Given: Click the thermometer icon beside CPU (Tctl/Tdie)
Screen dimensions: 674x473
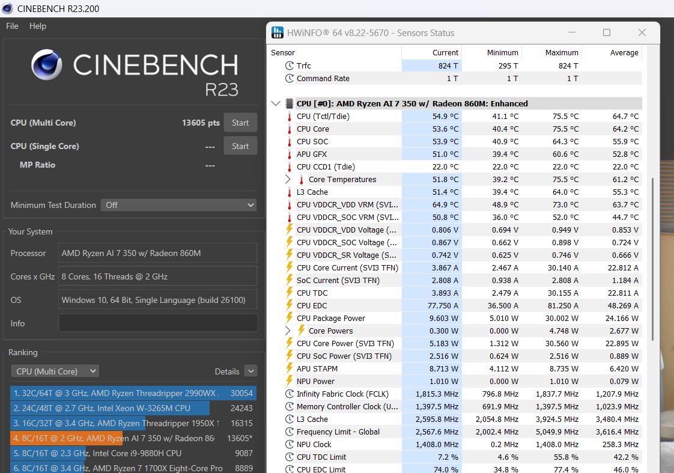Looking at the screenshot, I should [x=290, y=117].
